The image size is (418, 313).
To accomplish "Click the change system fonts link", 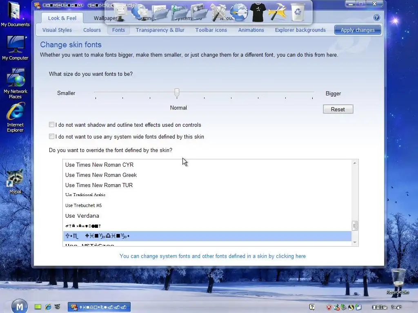I will point(212,256).
